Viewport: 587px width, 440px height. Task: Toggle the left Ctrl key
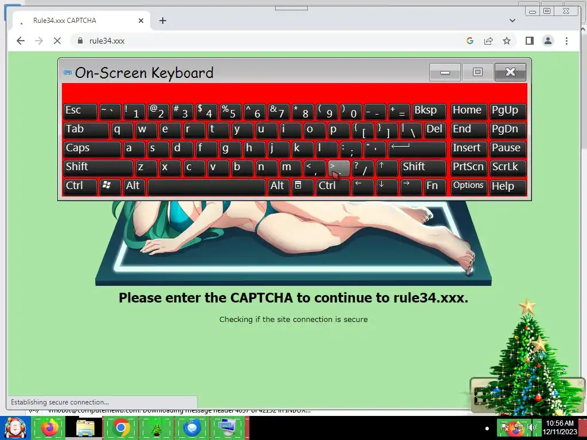point(80,187)
